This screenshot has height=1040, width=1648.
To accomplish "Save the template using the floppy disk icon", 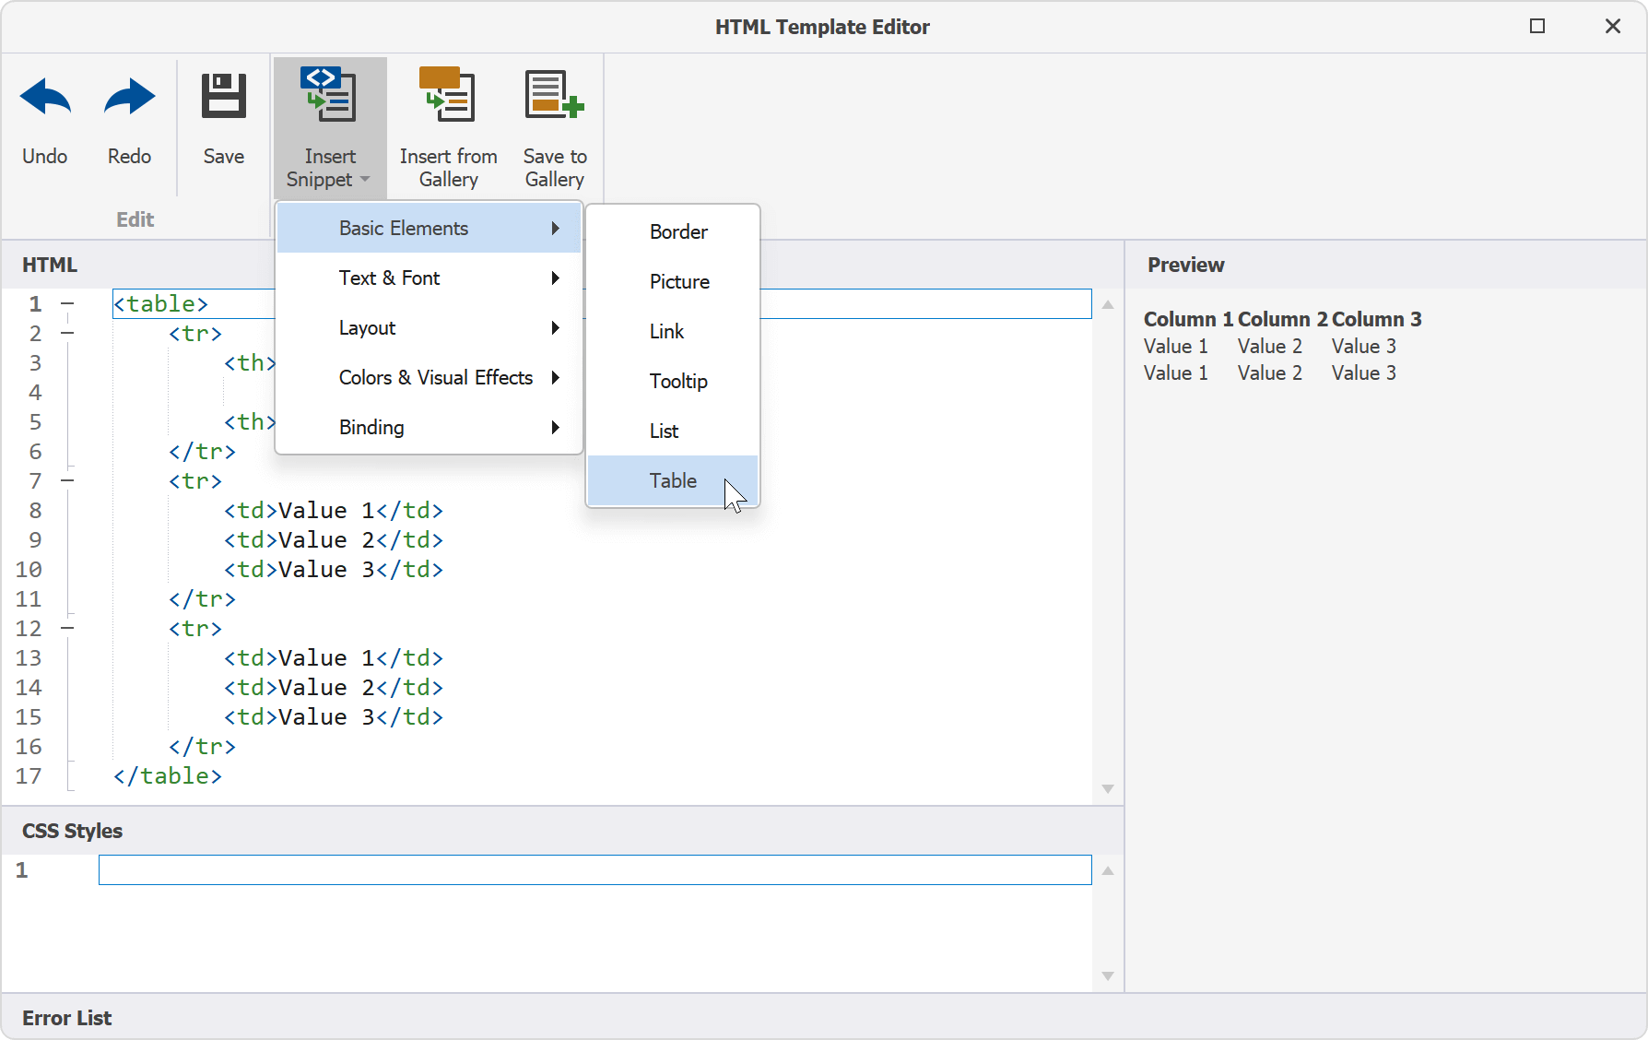I will 224,97.
